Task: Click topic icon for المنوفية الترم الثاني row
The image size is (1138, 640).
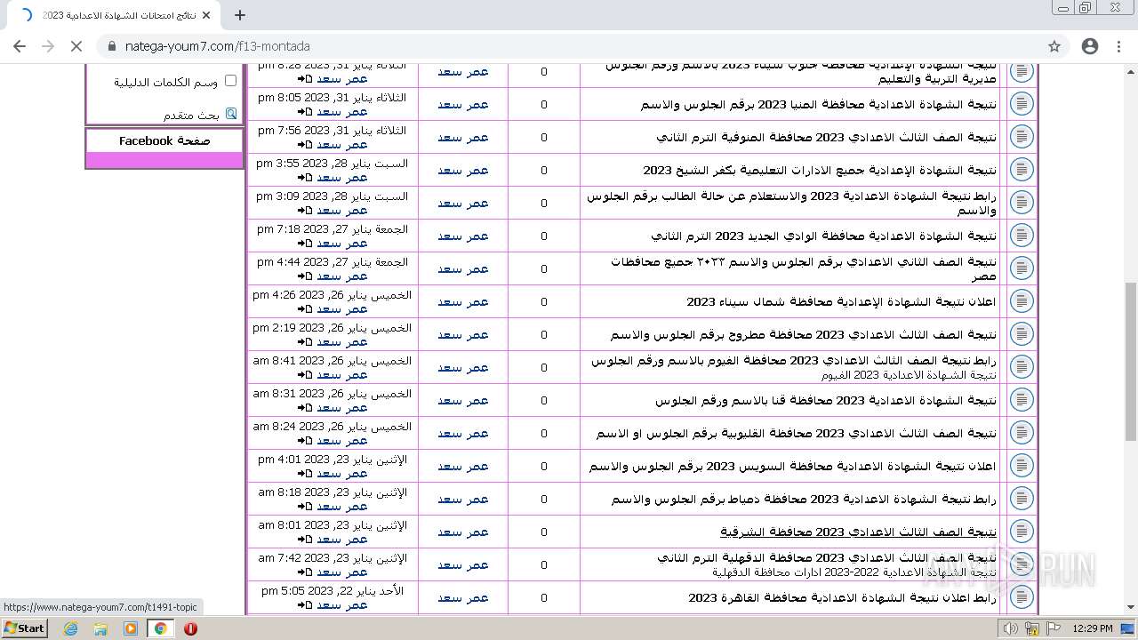Action: coord(1022,137)
